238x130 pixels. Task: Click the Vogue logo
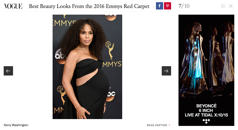(13, 6)
